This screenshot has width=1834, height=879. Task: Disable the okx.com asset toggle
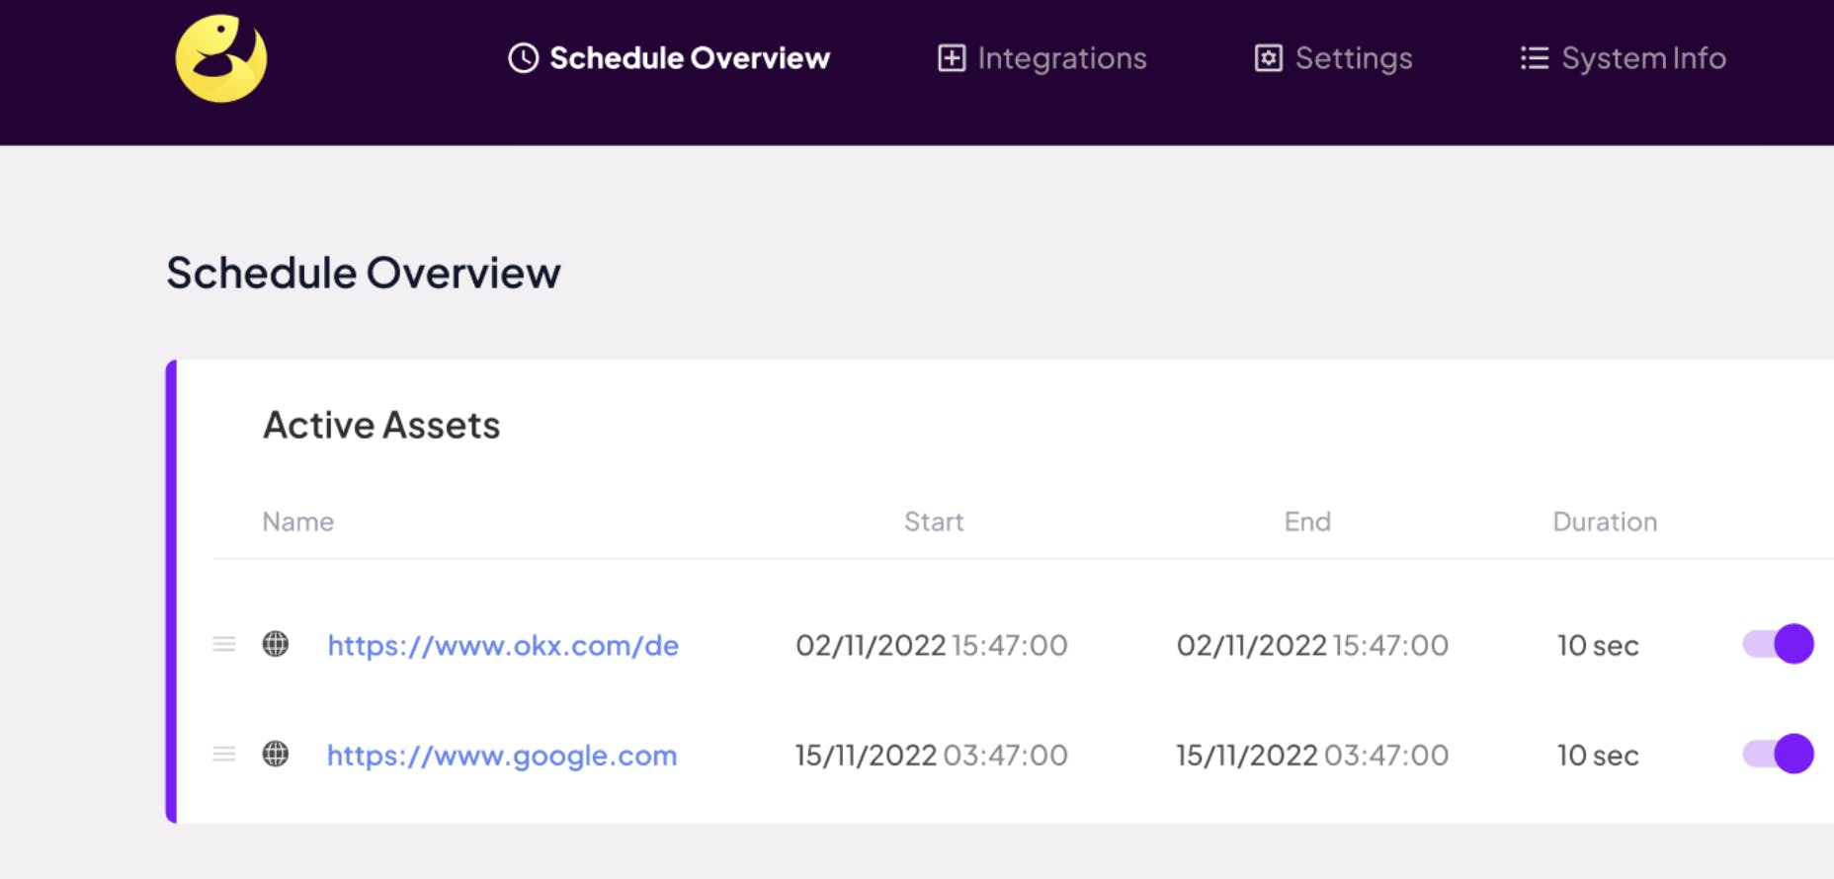[1778, 644]
